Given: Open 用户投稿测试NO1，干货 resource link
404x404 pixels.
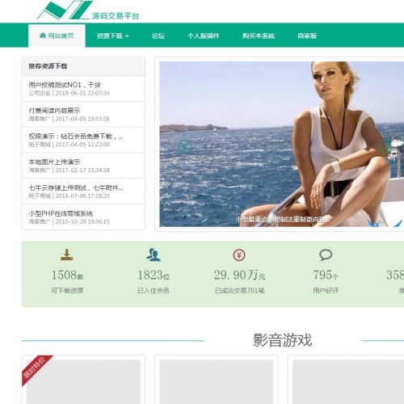Looking at the screenshot, I should (x=65, y=85).
